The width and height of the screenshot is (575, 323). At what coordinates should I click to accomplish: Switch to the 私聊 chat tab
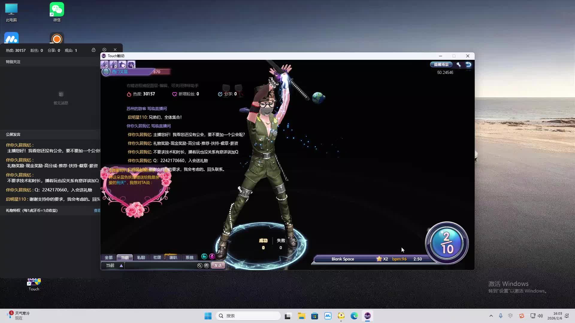click(x=141, y=258)
